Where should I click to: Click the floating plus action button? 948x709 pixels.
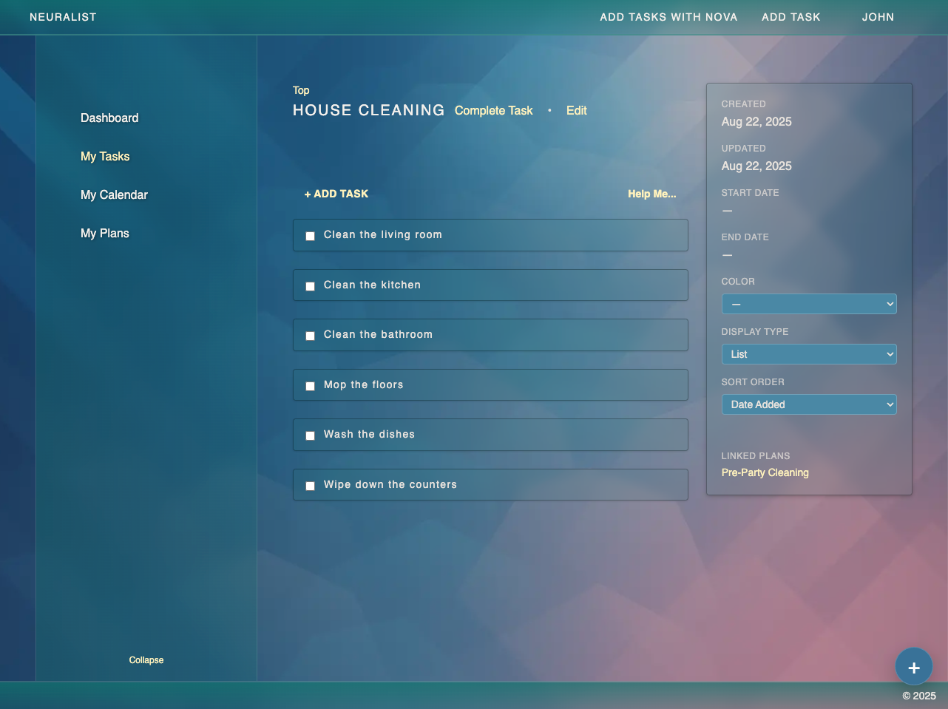pos(913,666)
